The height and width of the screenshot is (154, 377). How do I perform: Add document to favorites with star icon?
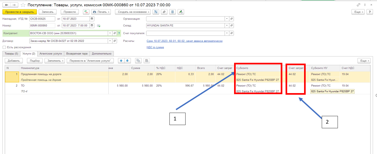pyautogui.click(x=23, y=5)
